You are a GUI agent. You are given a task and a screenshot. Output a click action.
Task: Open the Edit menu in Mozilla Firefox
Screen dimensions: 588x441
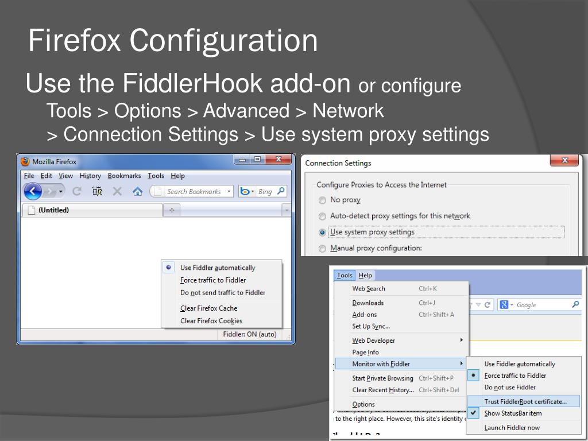tap(46, 176)
